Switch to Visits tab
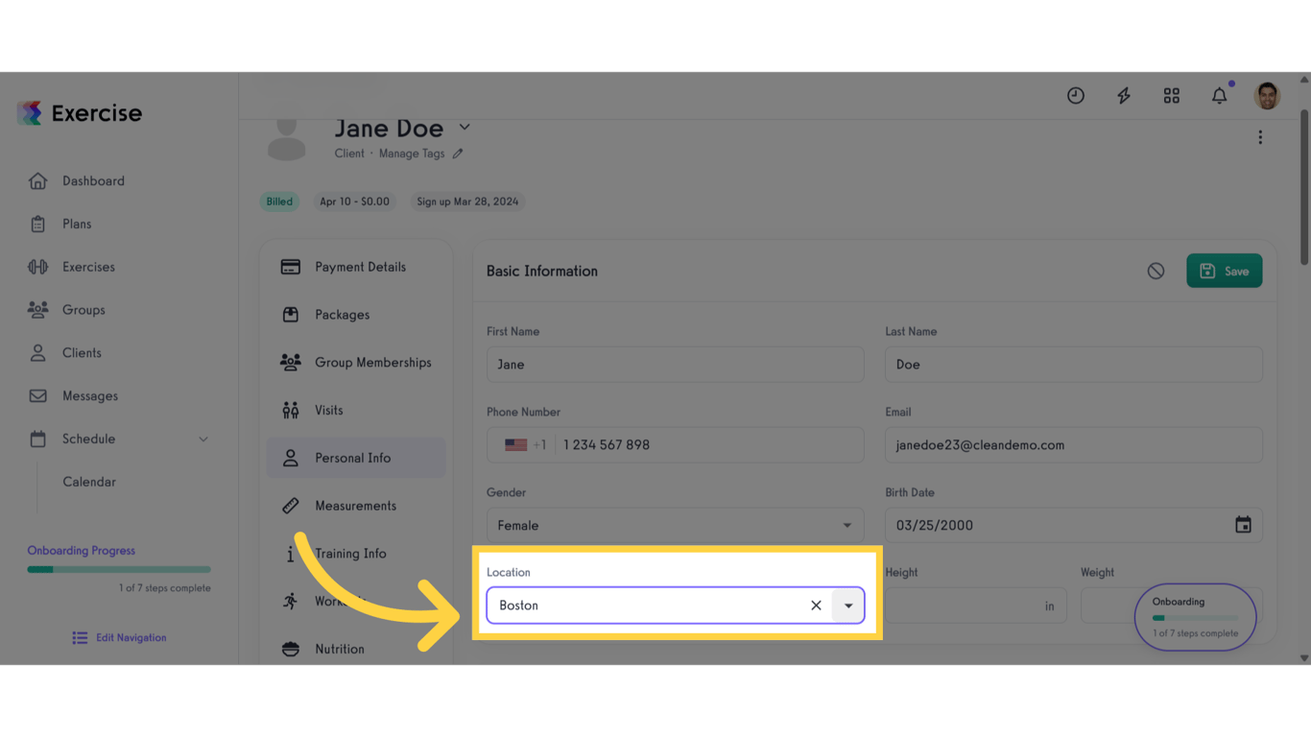 click(356, 410)
